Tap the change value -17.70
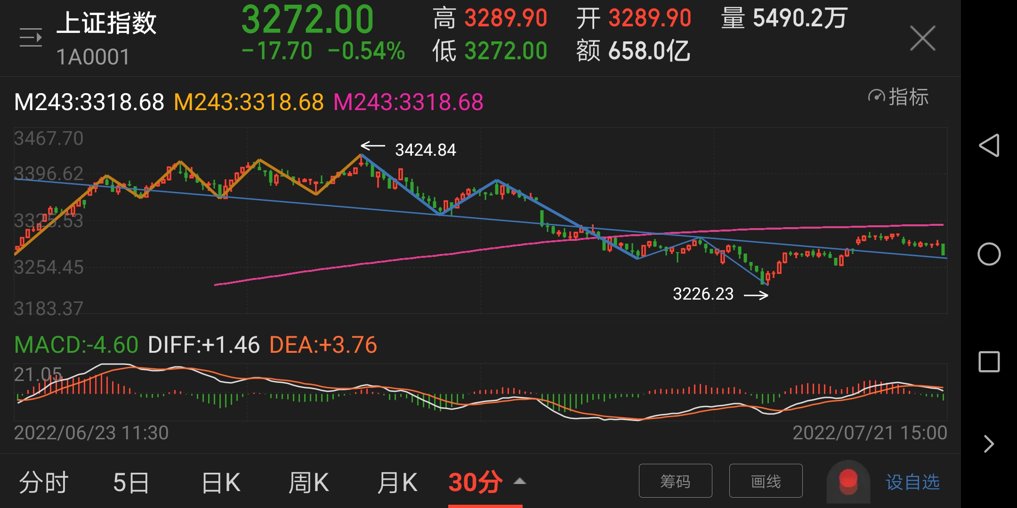The image size is (1017, 508). pos(277,51)
